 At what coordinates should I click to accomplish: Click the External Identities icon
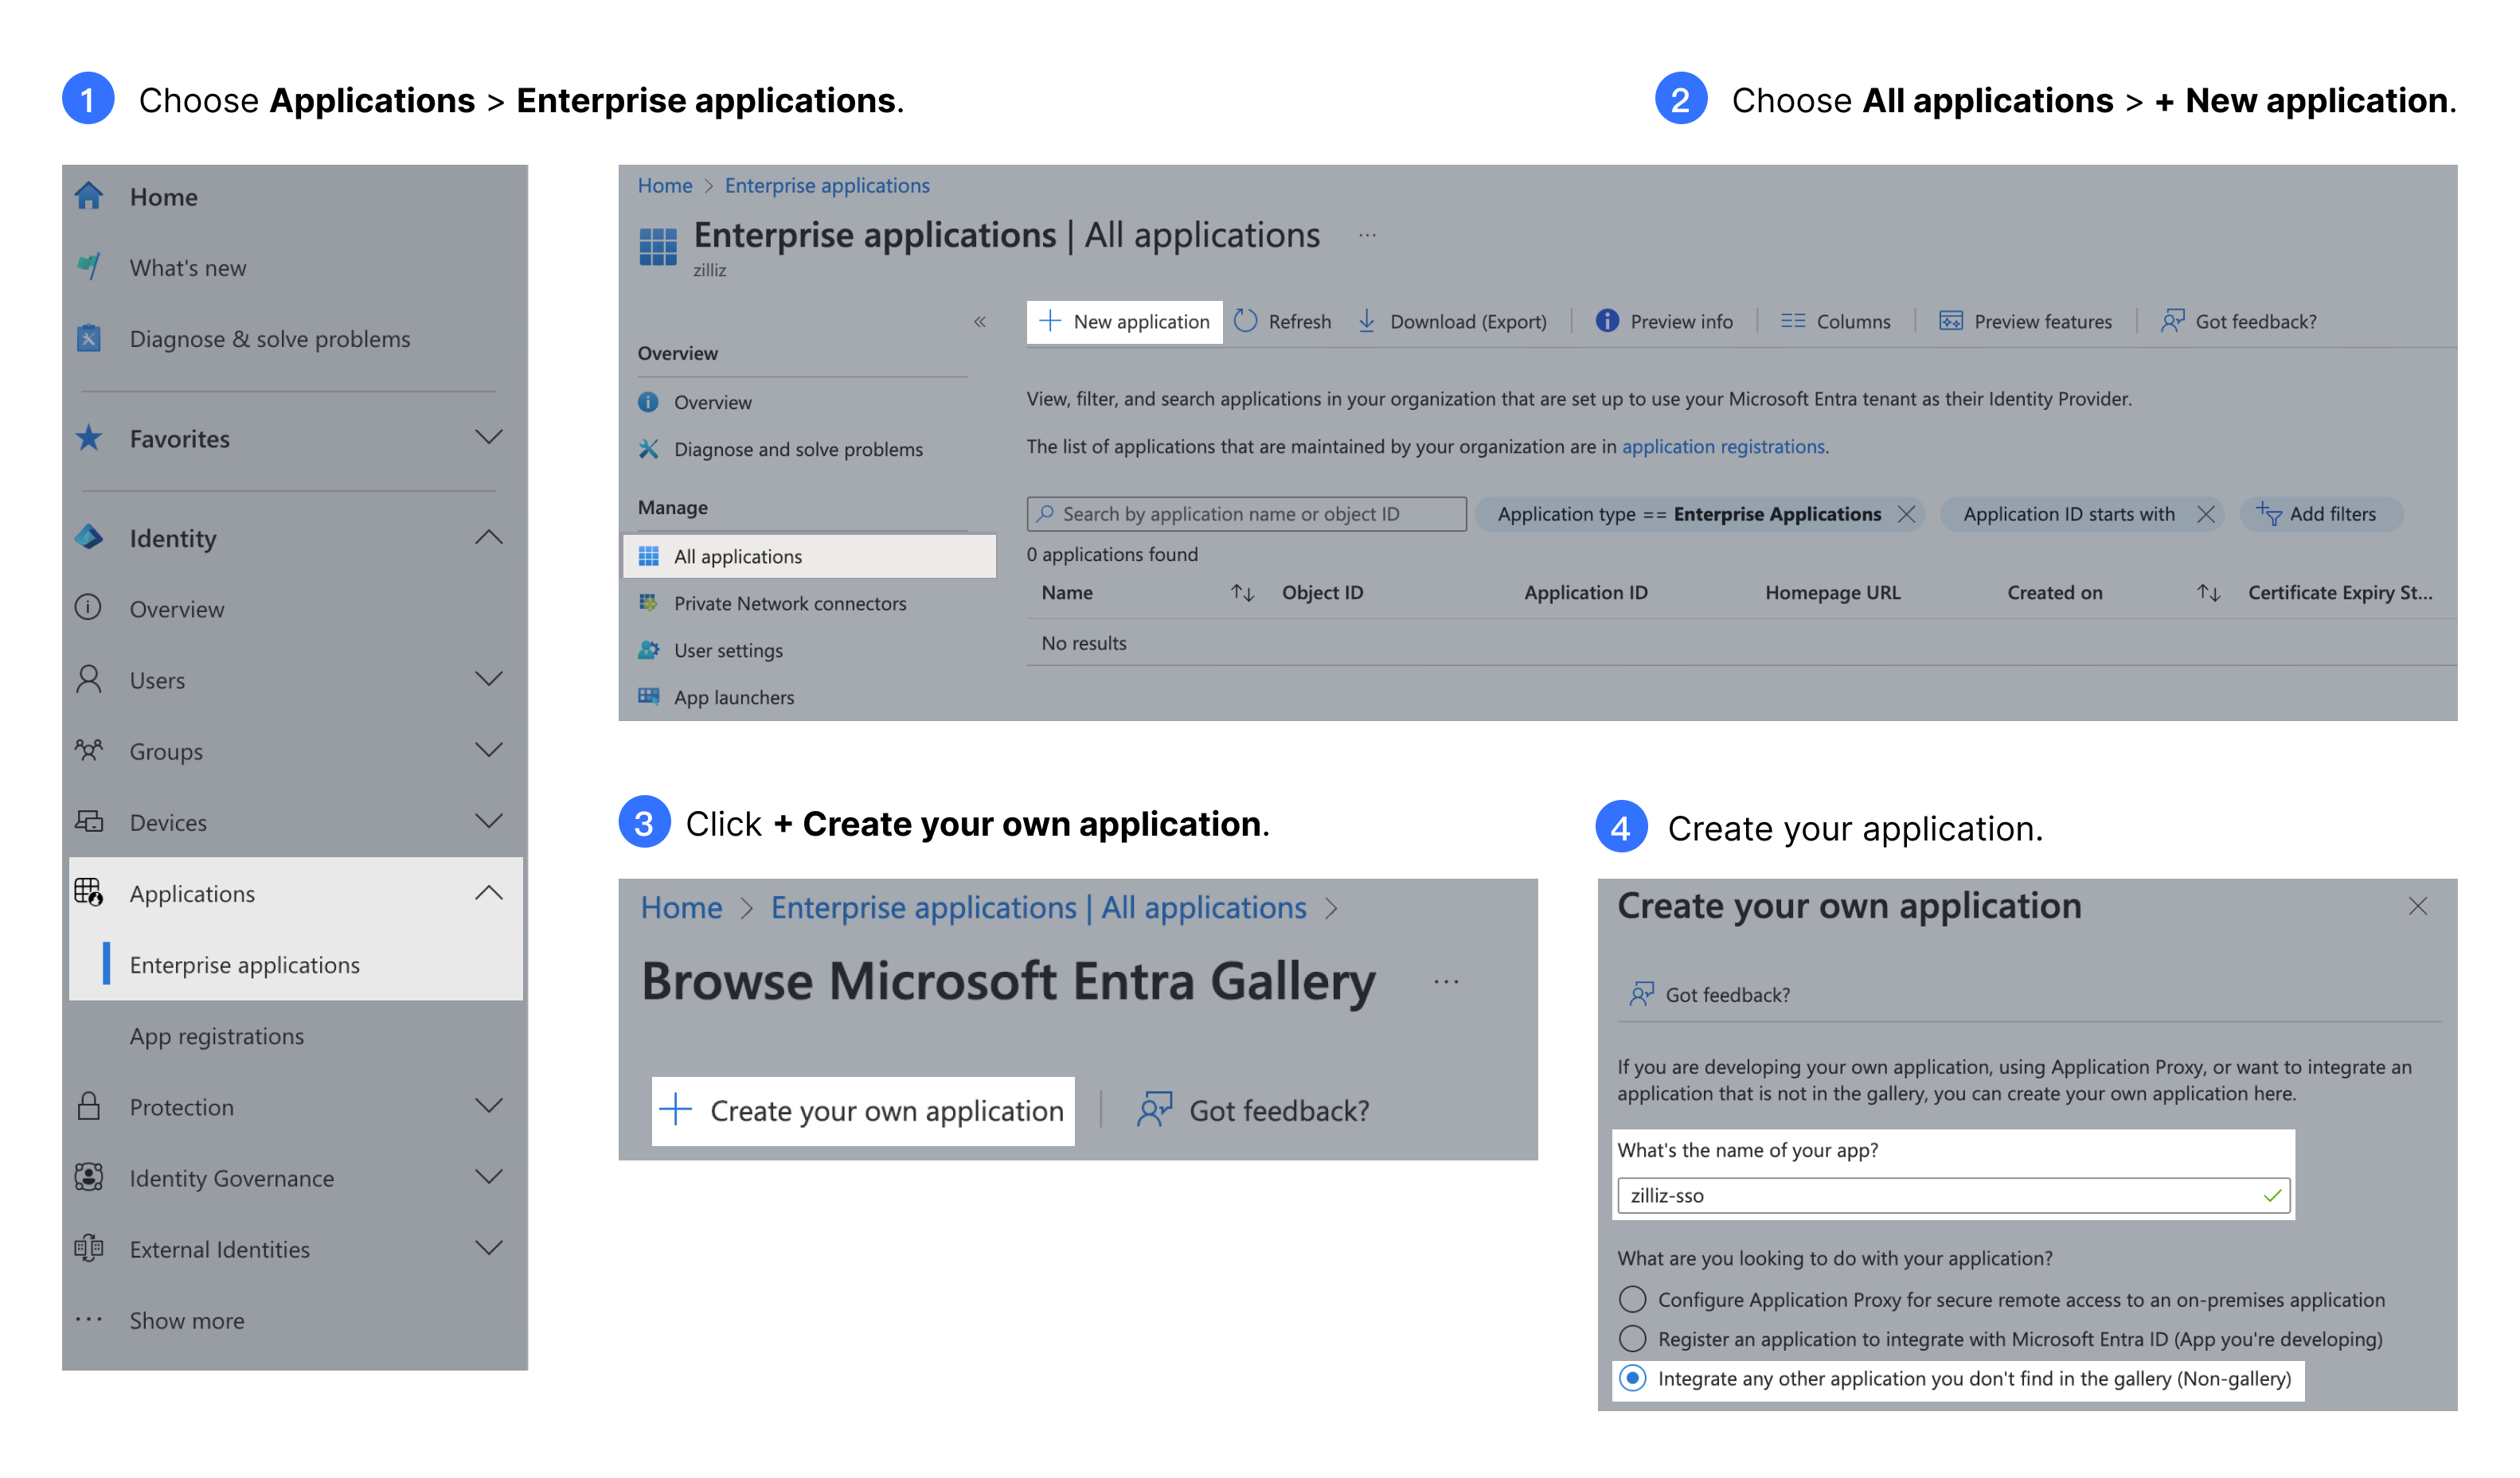point(89,1248)
